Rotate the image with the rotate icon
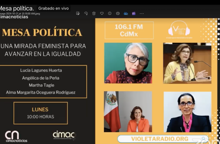This screenshot has width=220, height=144. coord(86,13)
